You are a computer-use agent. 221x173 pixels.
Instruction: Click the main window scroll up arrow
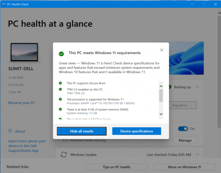pyautogui.click(x=219, y=13)
